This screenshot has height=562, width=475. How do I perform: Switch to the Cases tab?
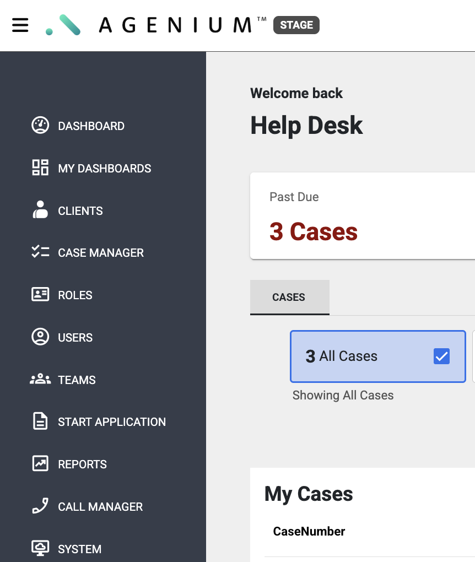[x=289, y=297]
